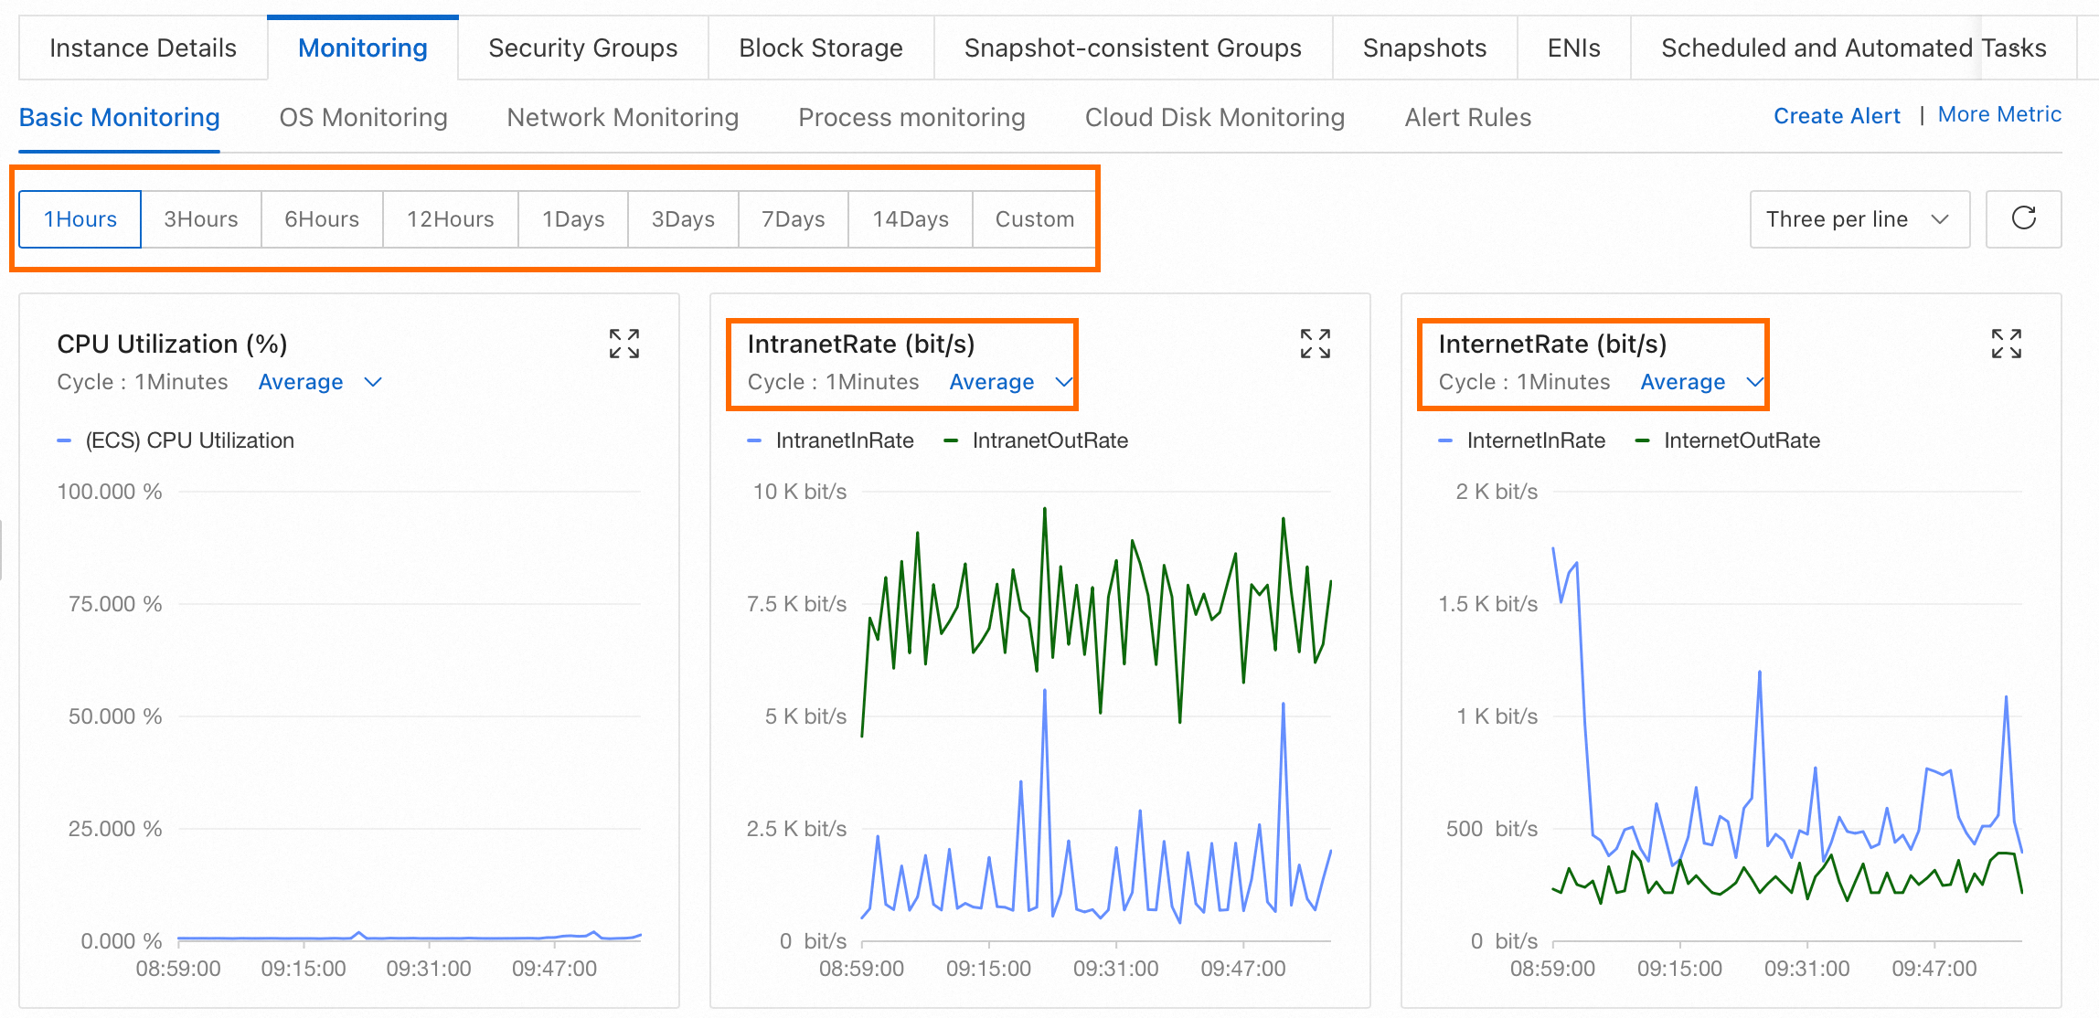The height and width of the screenshot is (1018, 2099).
Task: Switch to the Security Groups tab
Action: (582, 48)
